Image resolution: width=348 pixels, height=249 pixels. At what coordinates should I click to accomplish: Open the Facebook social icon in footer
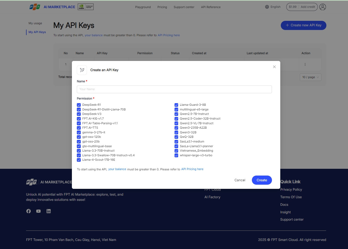point(28,211)
